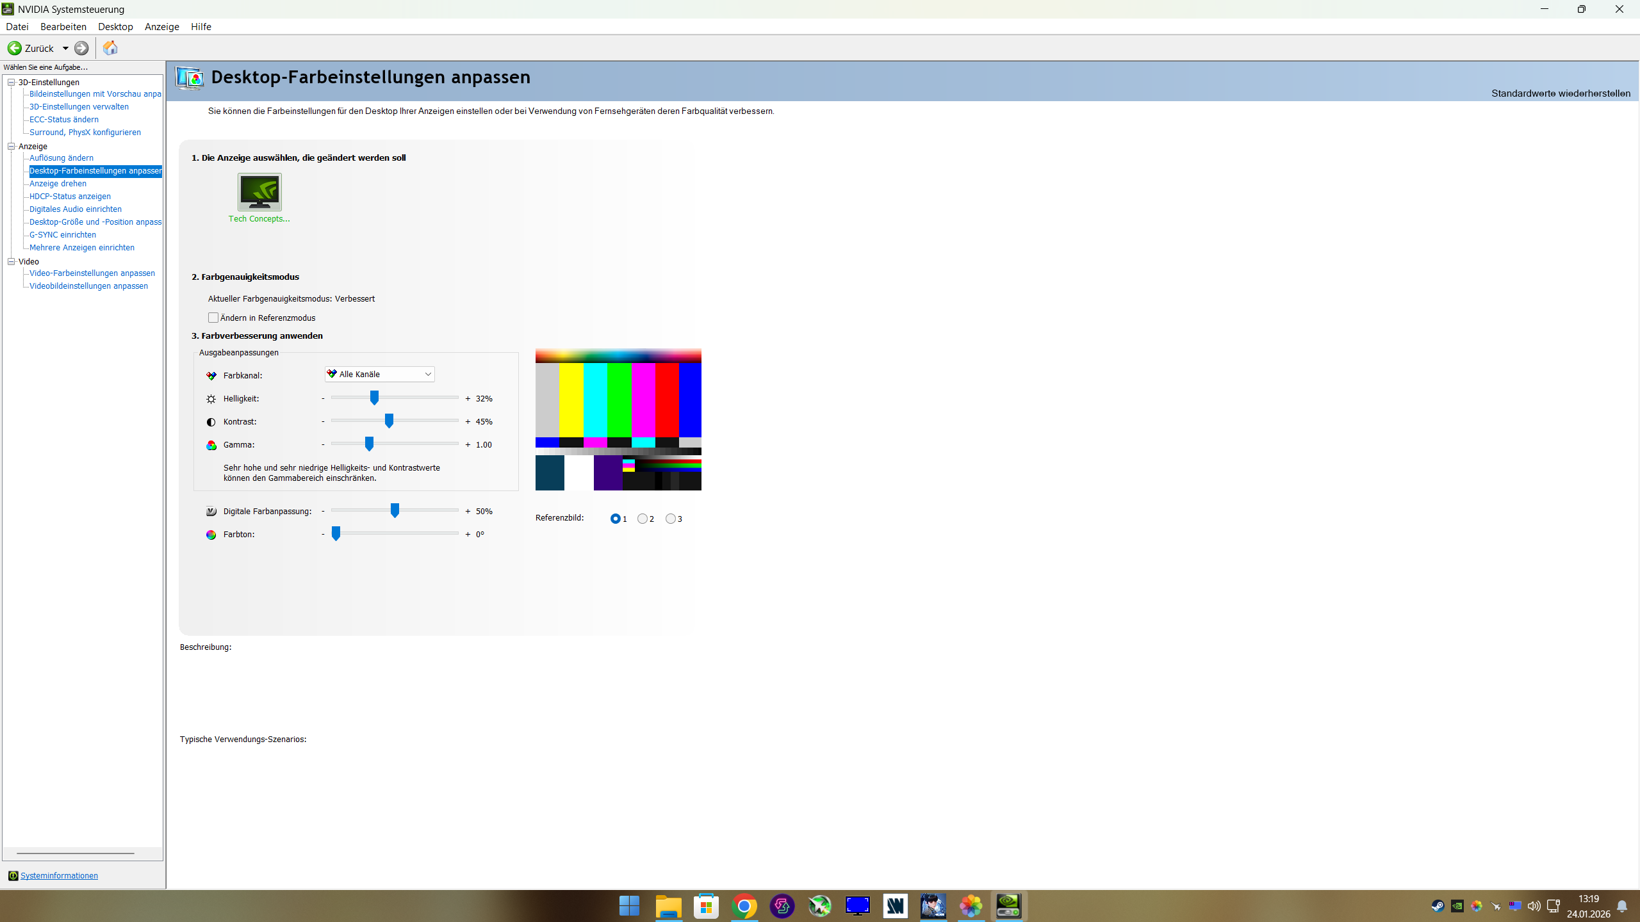The width and height of the screenshot is (1640, 922).
Task: Select Referenzbild option 3
Action: pyautogui.click(x=671, y=519)
